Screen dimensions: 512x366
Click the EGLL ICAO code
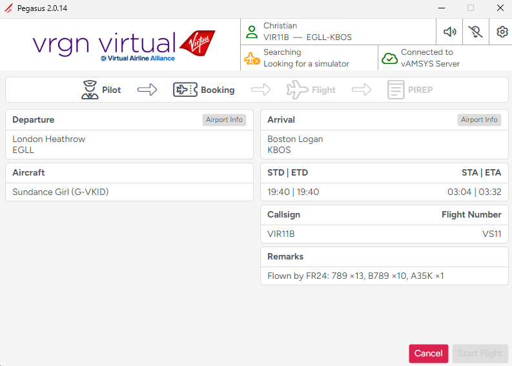pyautogui.click(x=23, y=150)
